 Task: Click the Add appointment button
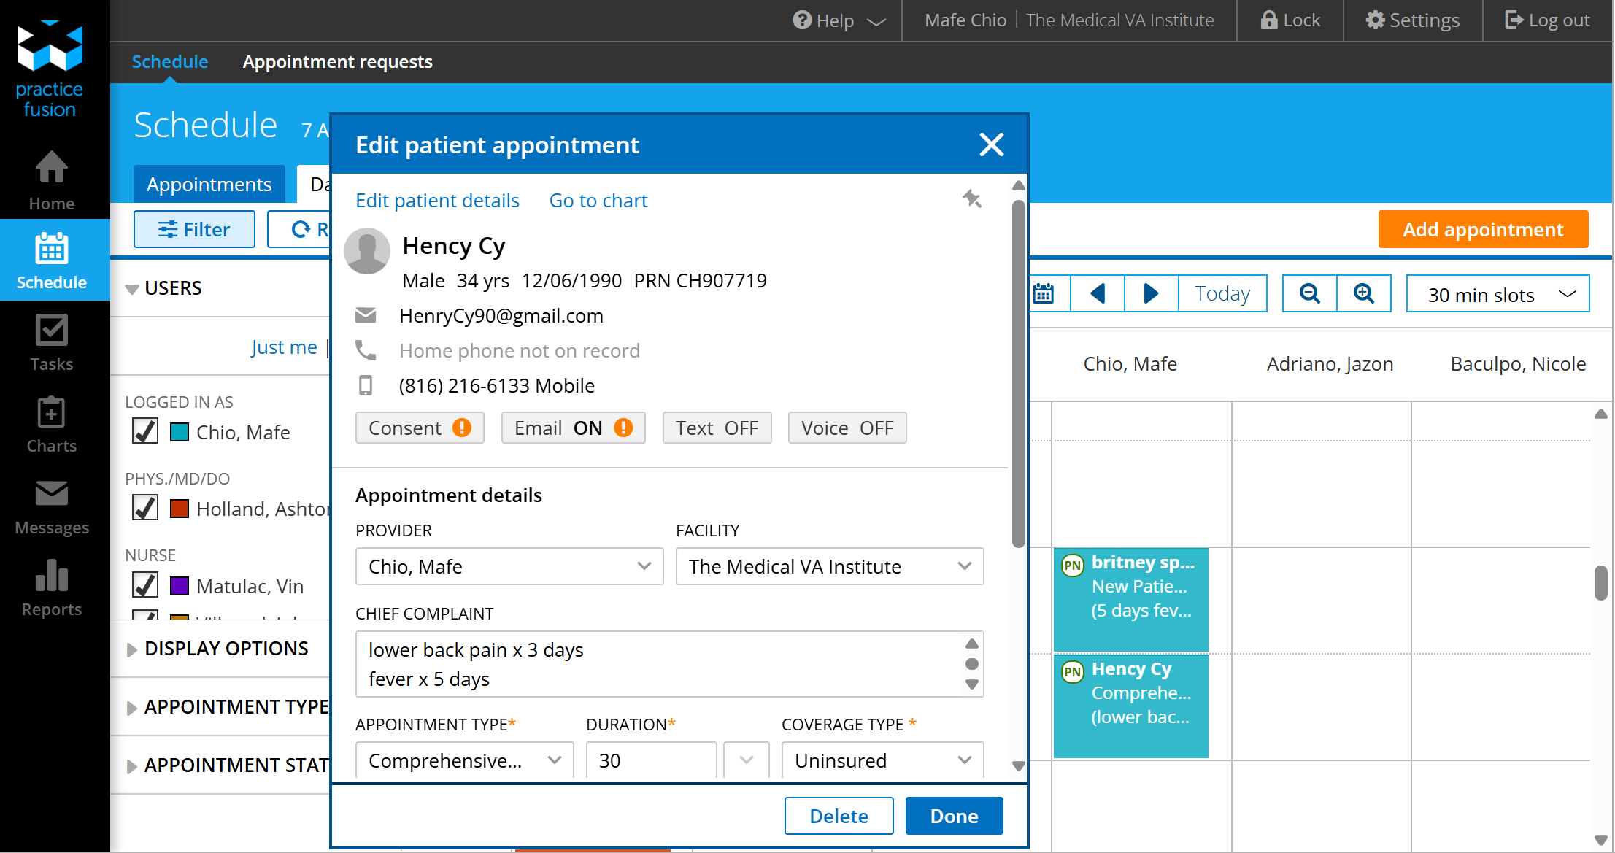coord(1482,230)
